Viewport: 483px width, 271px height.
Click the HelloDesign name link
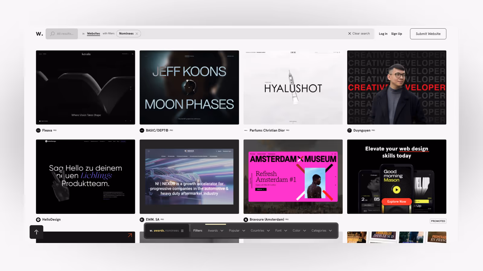[x=51, y=220]
